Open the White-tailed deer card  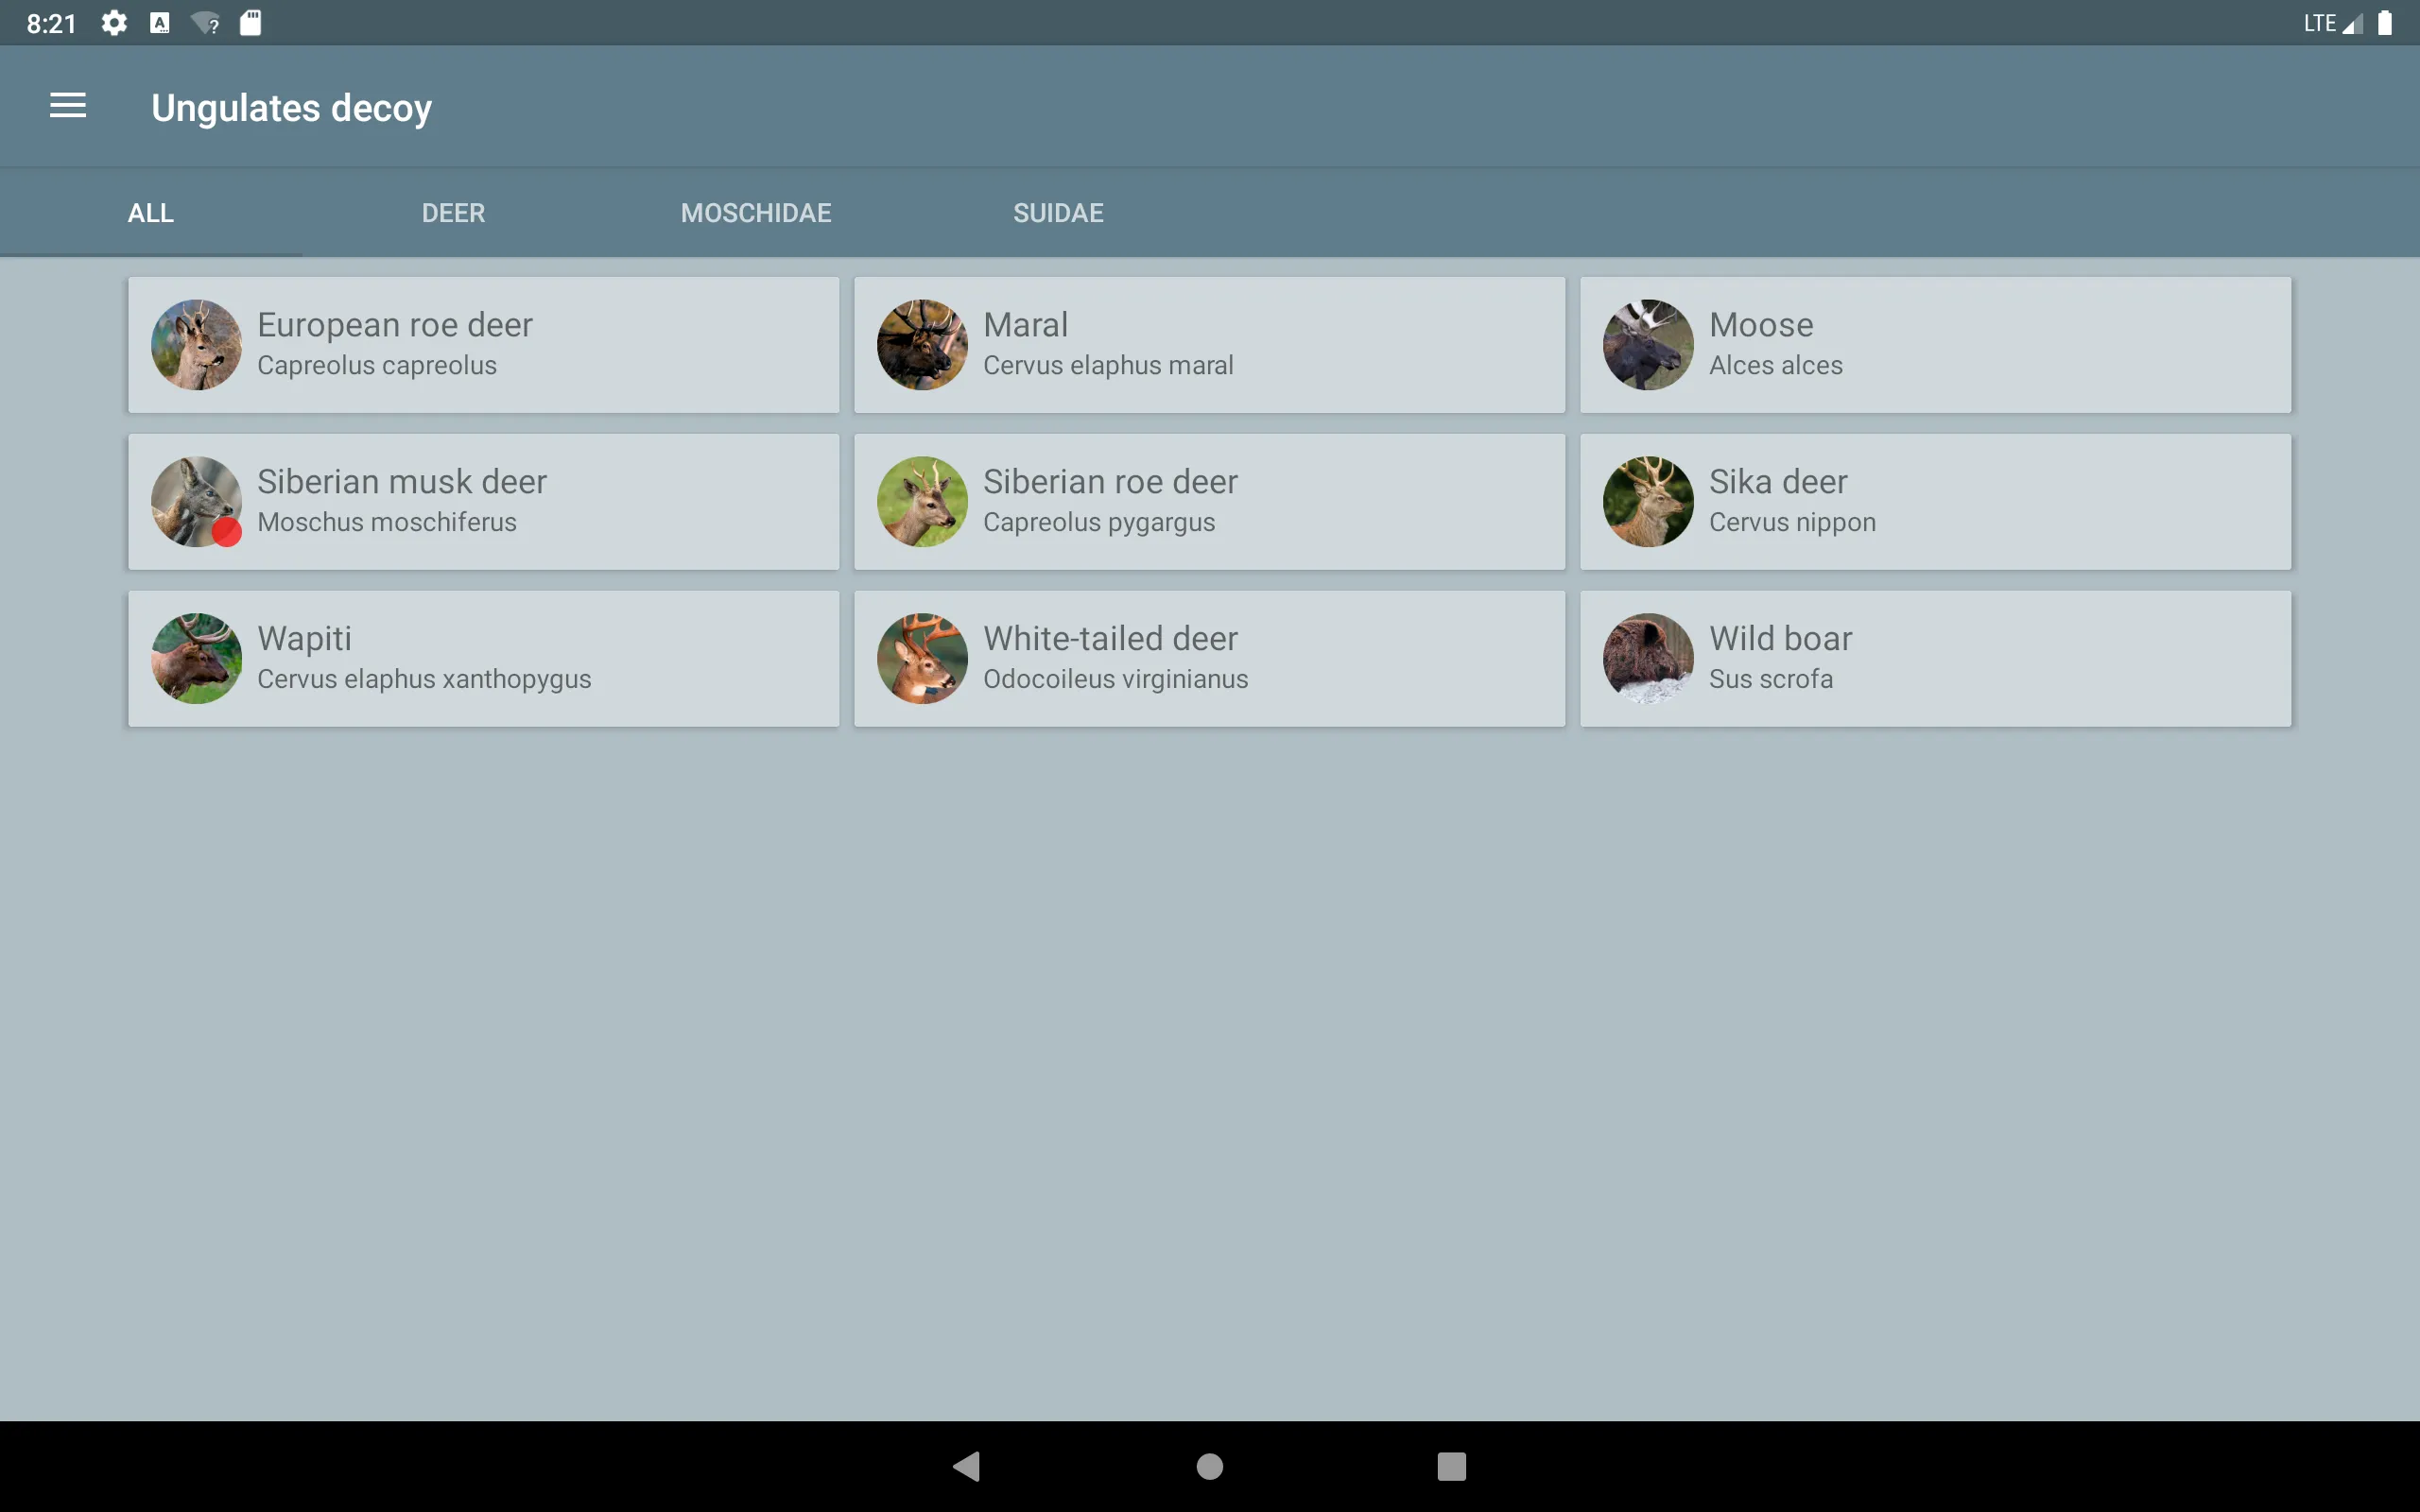1209,657
